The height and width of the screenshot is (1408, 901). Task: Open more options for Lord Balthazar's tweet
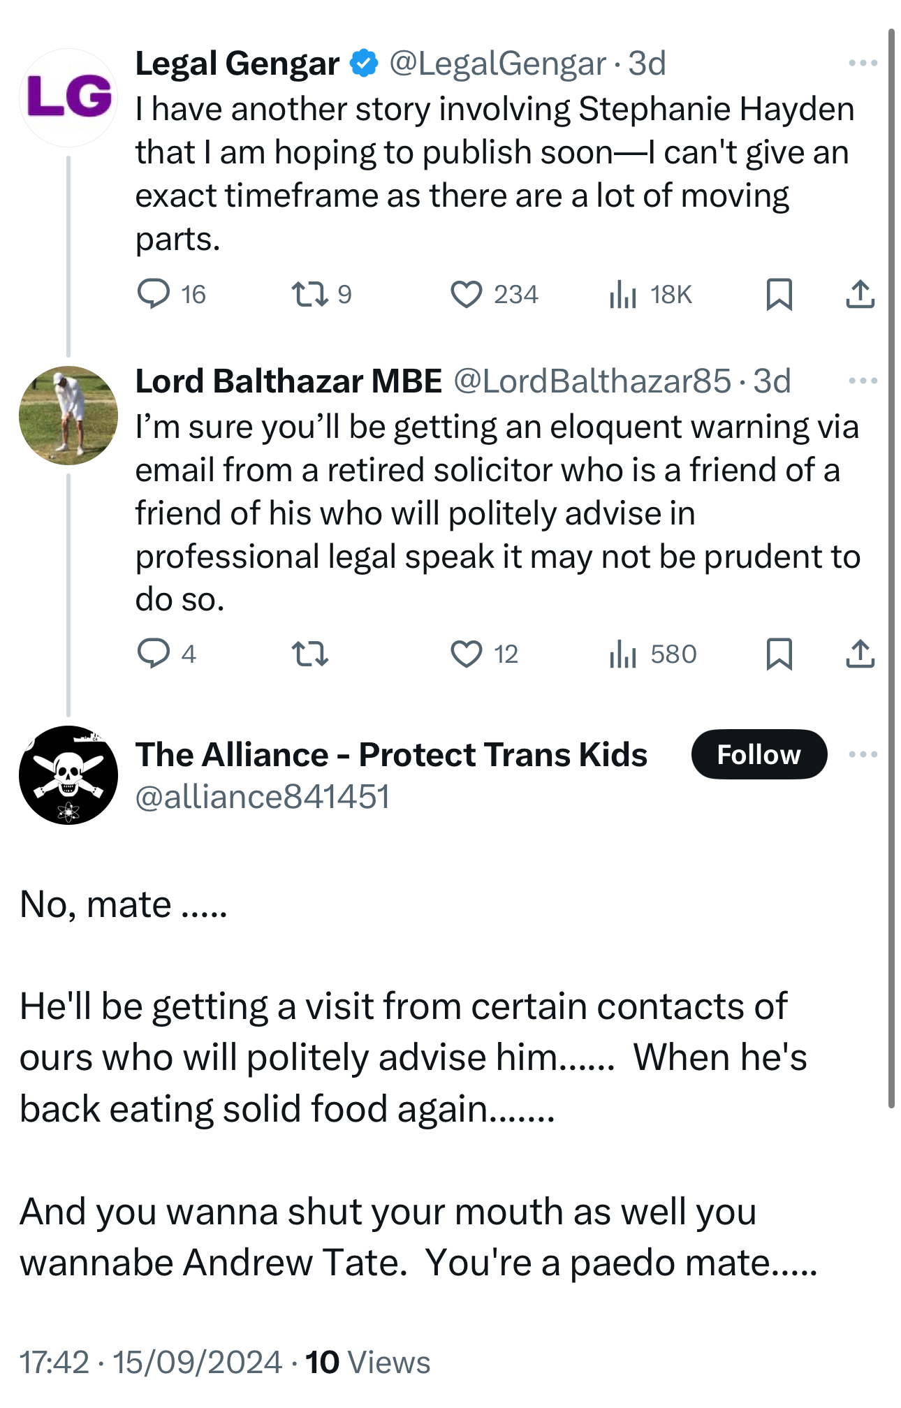pyautogui.click(x=863, y=381)
